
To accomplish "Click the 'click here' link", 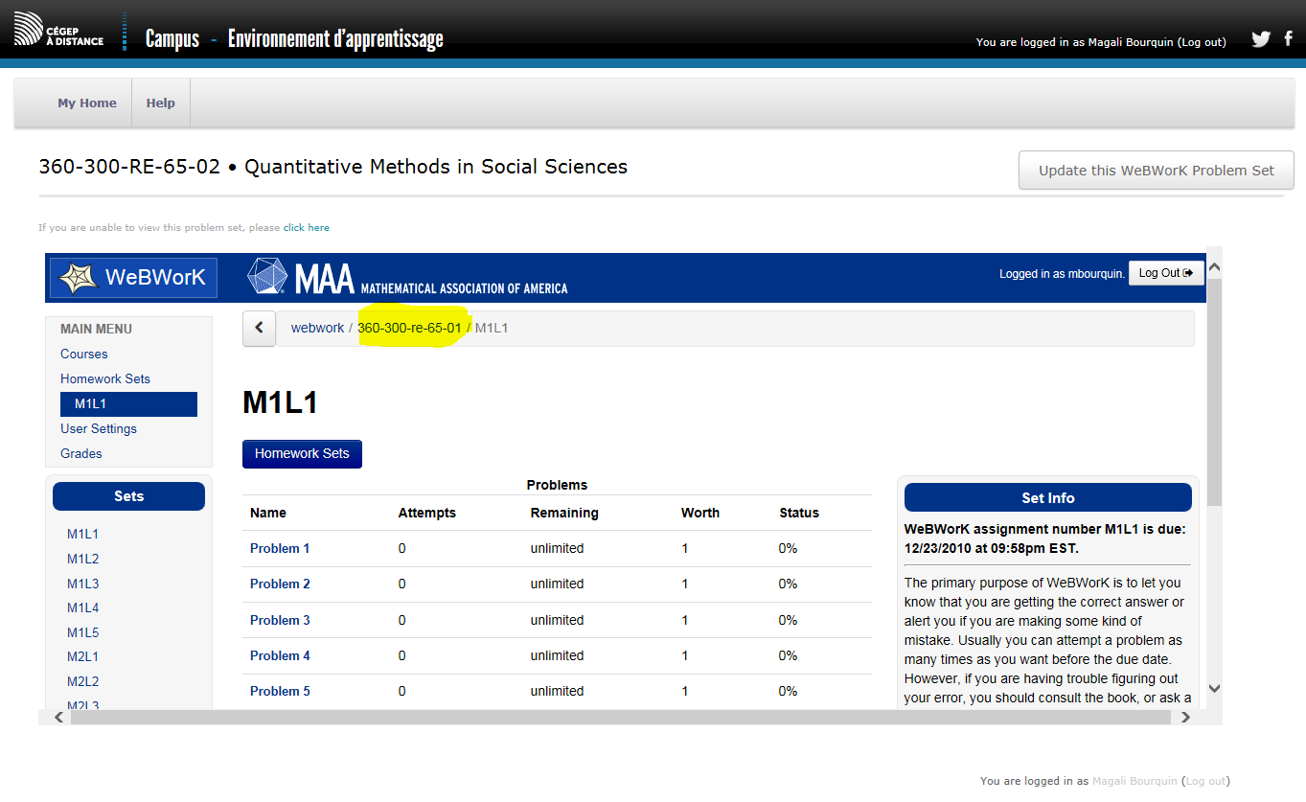I will (306, 228).
